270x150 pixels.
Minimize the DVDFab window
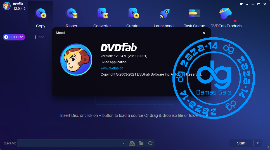click(x=253, y=4)
